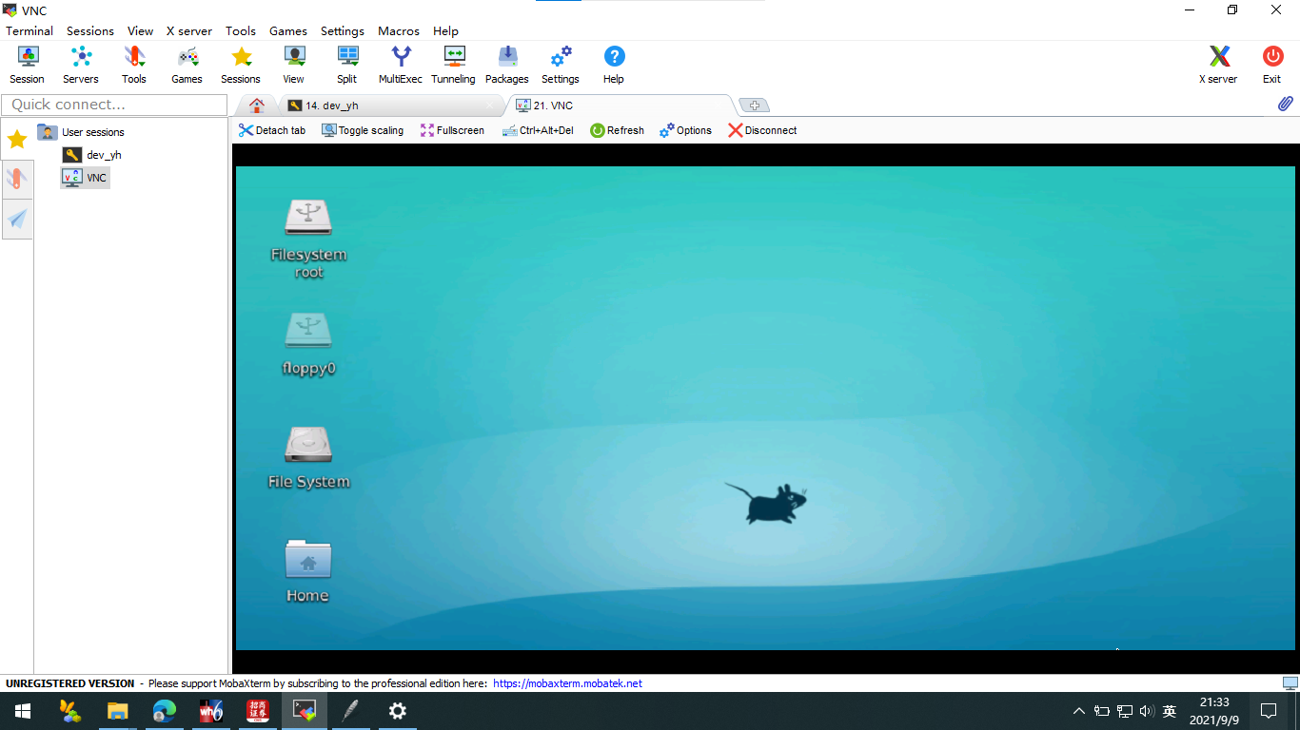The width and height of the screenshot is (1300, 730).
Task: Launch the X server icon
Action: [1218, 65]
